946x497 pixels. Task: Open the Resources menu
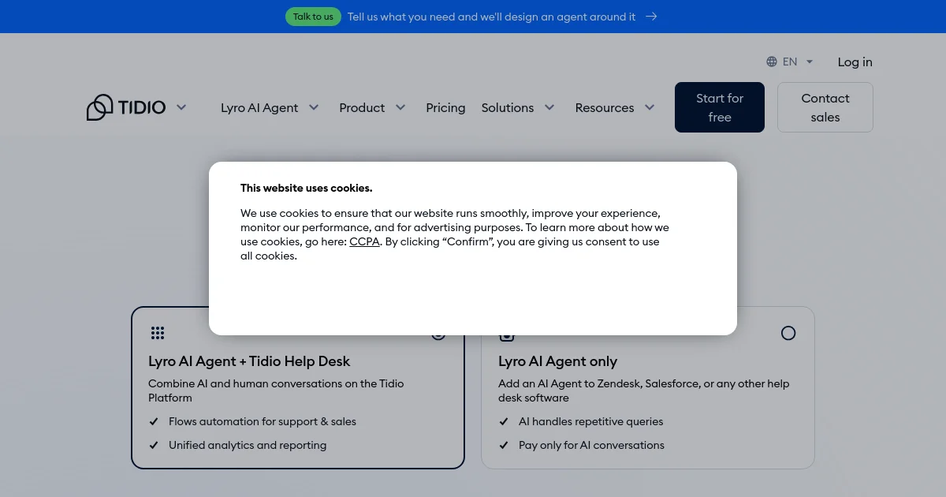point(605,107)
